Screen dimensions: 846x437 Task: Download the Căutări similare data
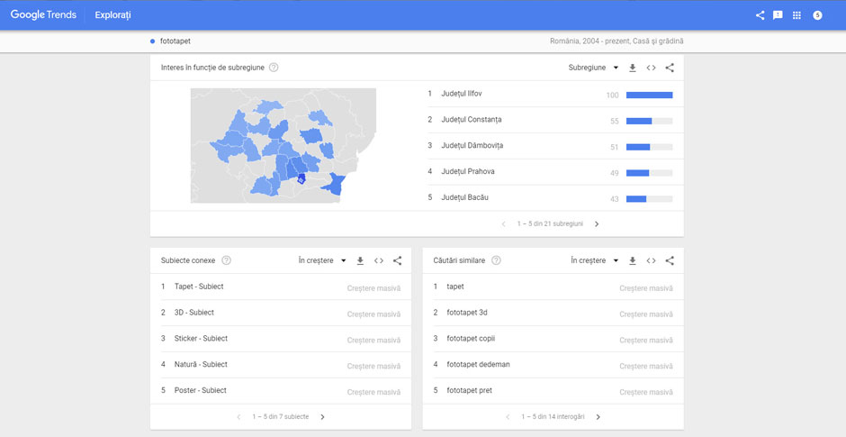point(633,260)
